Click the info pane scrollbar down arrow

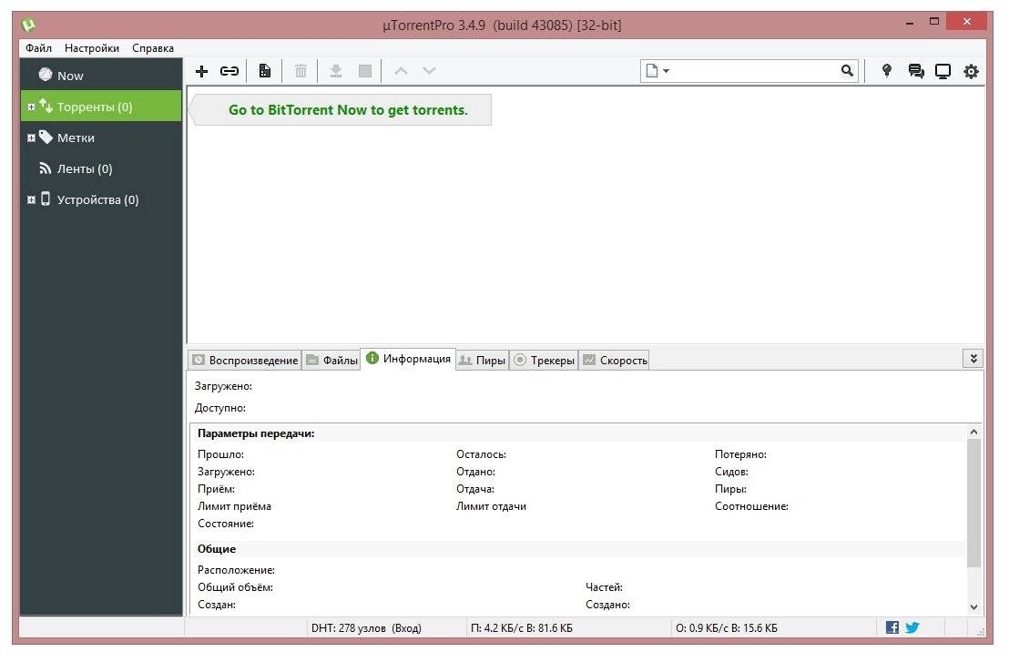coord(973,606)
